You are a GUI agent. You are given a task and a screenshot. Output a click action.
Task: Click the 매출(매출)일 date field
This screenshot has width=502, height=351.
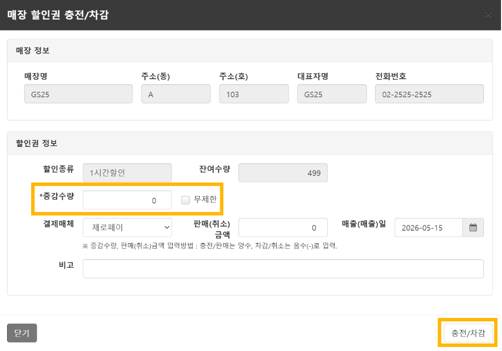click(429, 228)
